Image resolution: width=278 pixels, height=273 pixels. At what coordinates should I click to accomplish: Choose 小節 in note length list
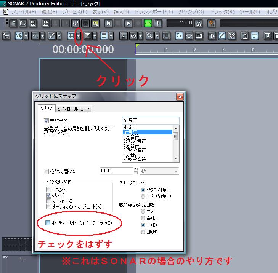pos(147,127)
